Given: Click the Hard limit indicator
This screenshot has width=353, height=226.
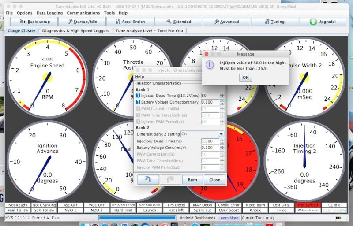Looking at the screenshot, I should 123,210.
